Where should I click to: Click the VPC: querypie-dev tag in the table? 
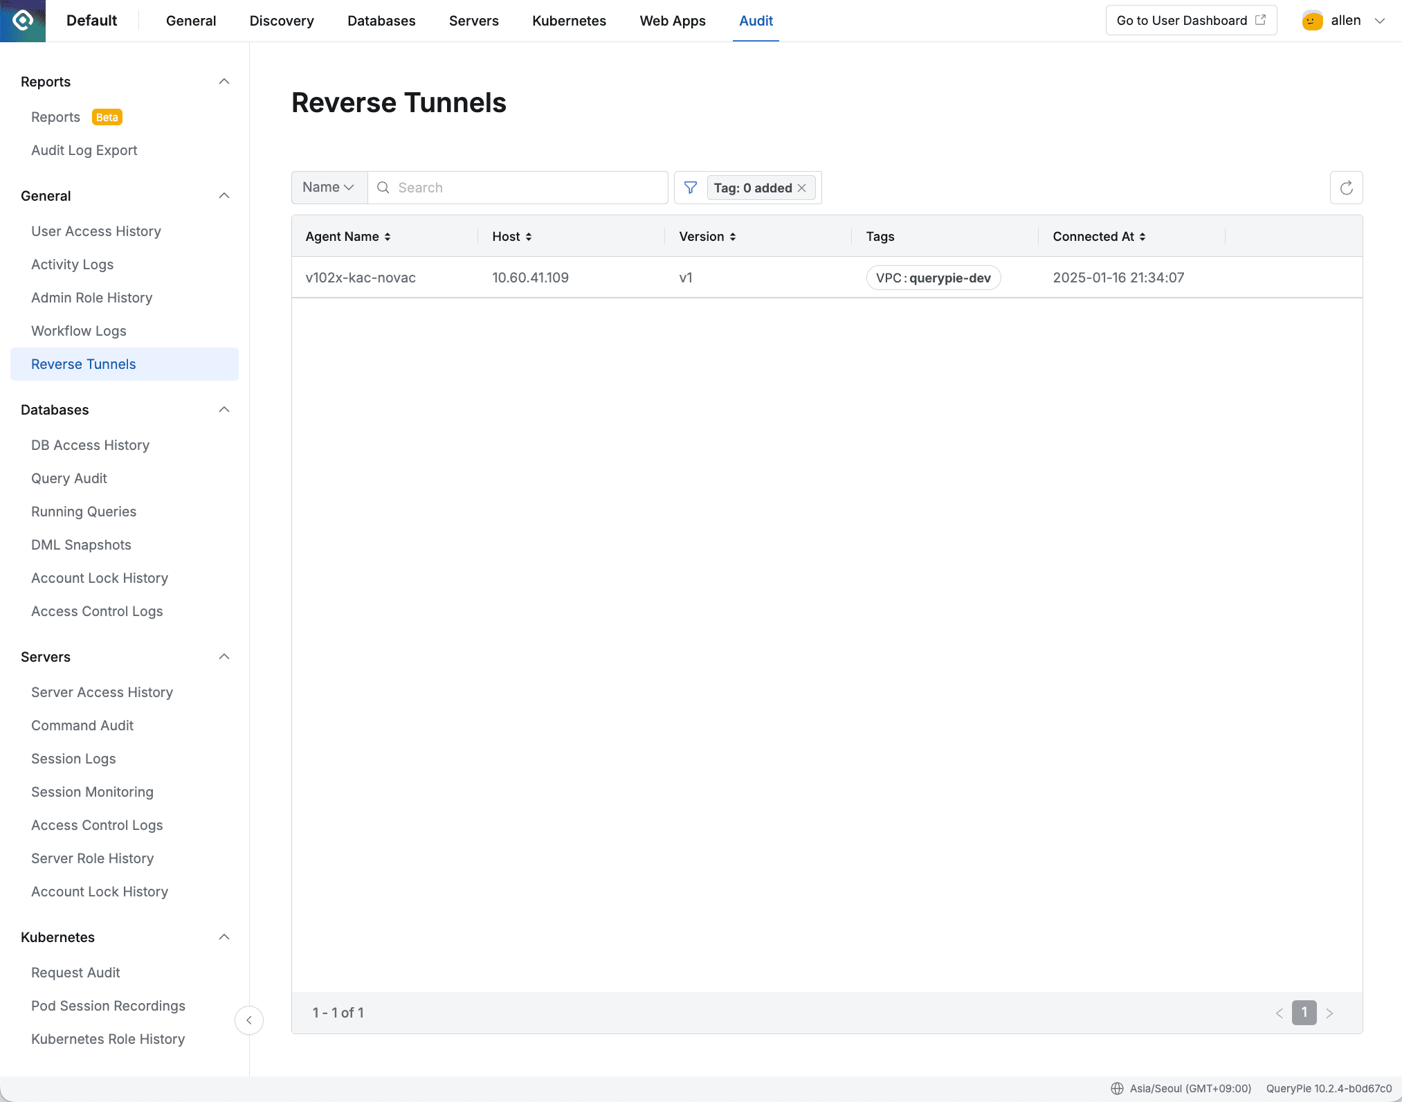coord(934,277)
